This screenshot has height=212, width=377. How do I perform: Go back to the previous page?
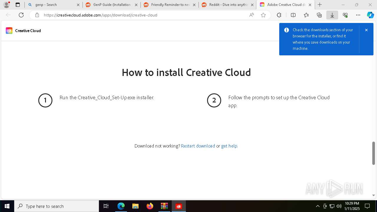point(8,15)
